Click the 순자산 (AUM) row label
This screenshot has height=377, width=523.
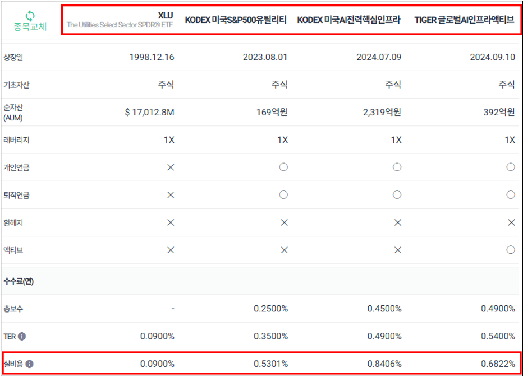(x=13, y=113)
